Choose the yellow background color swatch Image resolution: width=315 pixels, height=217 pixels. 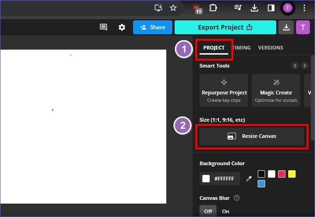[x=292, y=174]
